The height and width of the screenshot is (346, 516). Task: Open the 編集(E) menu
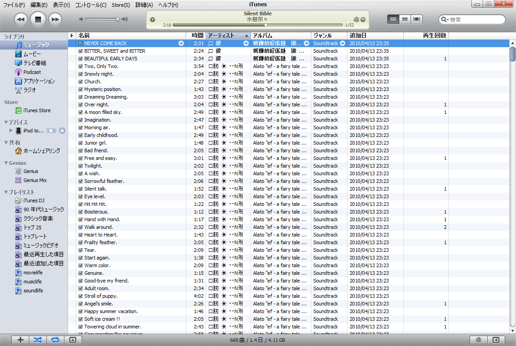pyautogui.click(x=39, y=5)
